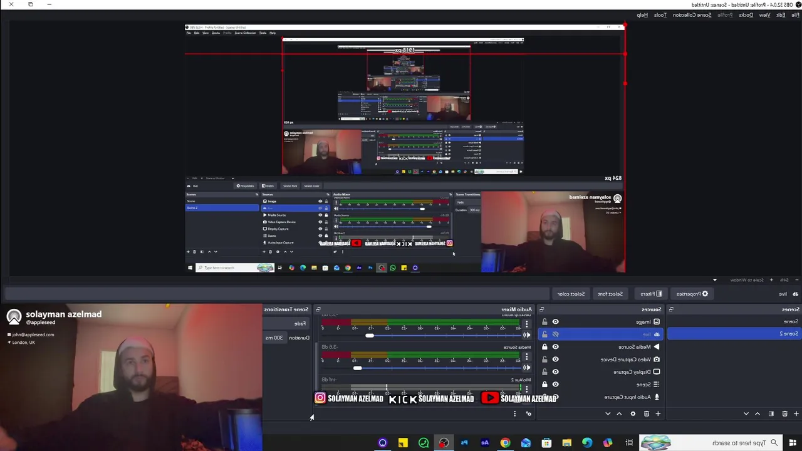Lock the Image source

click(544, 322)
